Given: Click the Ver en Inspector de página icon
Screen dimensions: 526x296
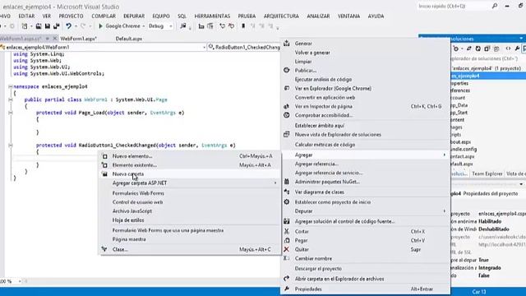Looking at the screenshot, I should click(287, 106).
